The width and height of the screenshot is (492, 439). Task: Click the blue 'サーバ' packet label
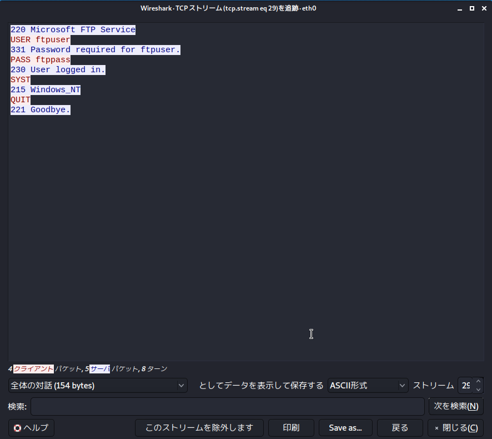[100, 368]
